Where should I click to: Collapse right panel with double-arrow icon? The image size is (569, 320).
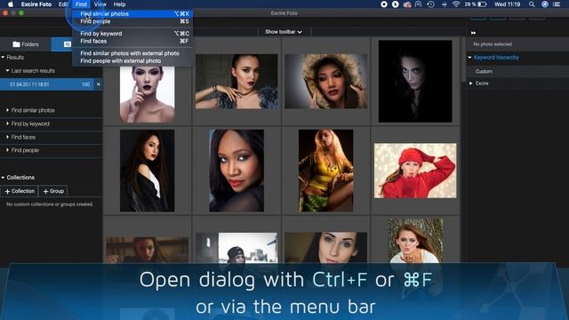473,33
